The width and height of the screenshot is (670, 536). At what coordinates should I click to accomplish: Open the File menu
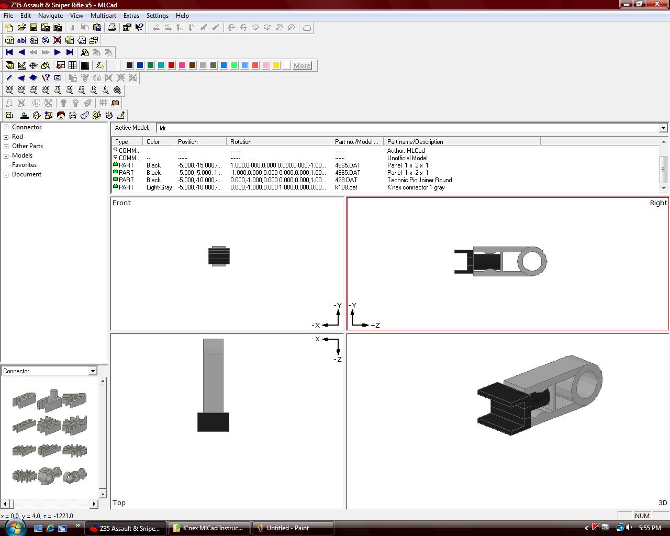(x=8, y=16)
